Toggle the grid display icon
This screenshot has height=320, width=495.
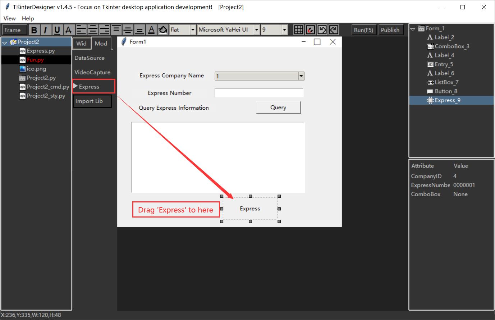point(298,30)
